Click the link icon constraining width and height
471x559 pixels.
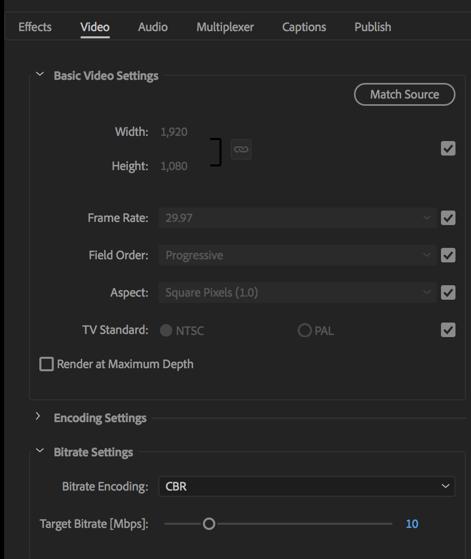tap(241, 149)
